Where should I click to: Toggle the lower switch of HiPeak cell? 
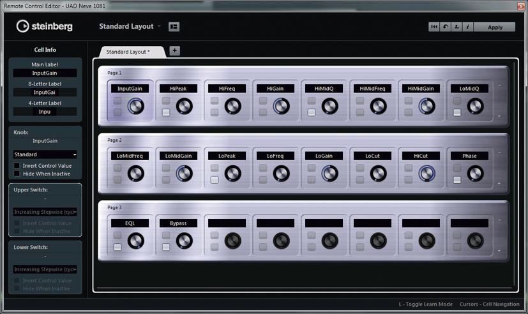[x=166, y=112]
